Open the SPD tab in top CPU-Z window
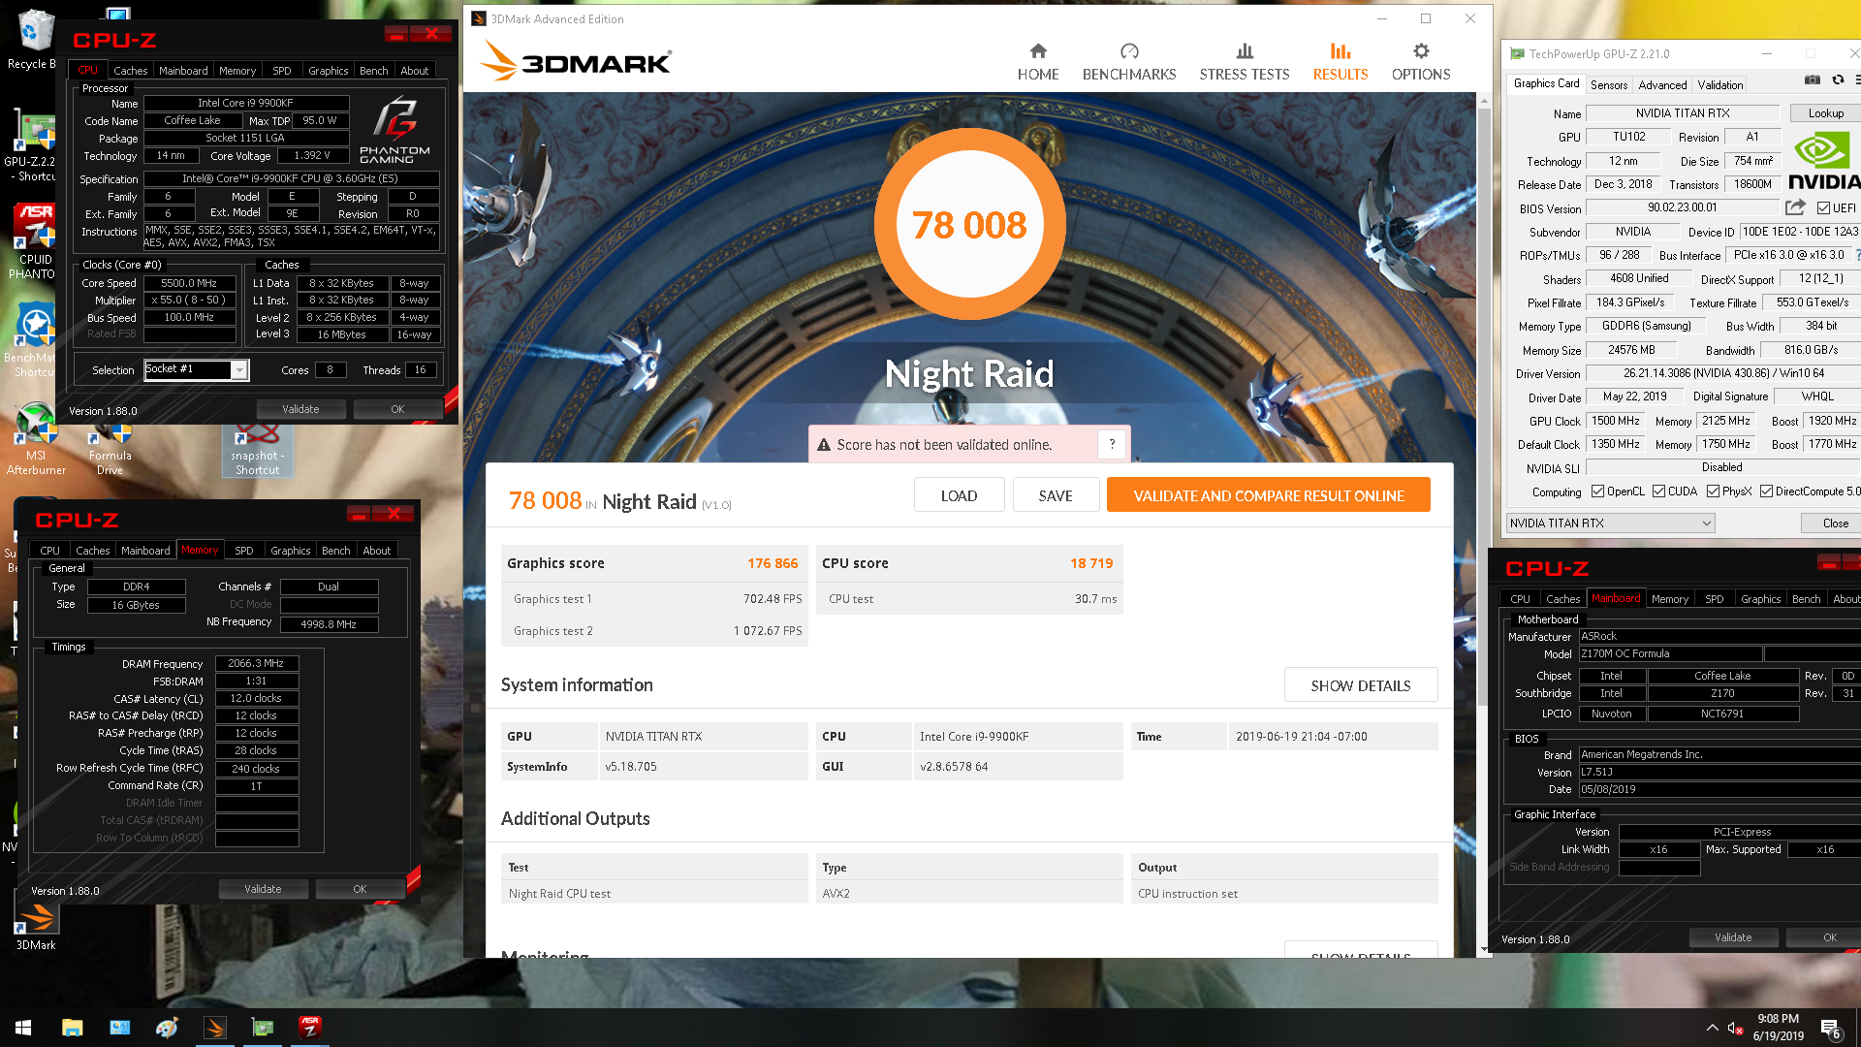Viewport: 1861px width, 1047px height. [x=281, y=71]
